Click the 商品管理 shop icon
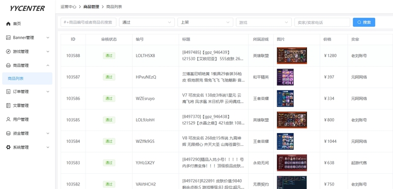Screen dimensions: 393x189 pos(8,66)
